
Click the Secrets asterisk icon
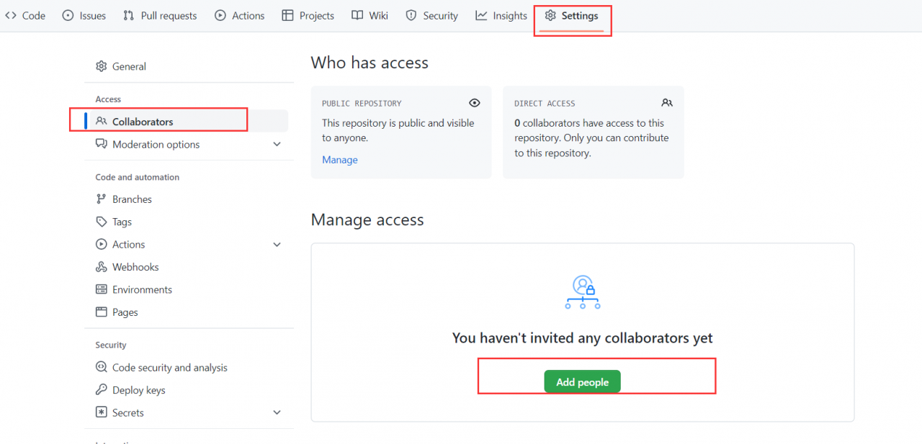click(101, 412)
